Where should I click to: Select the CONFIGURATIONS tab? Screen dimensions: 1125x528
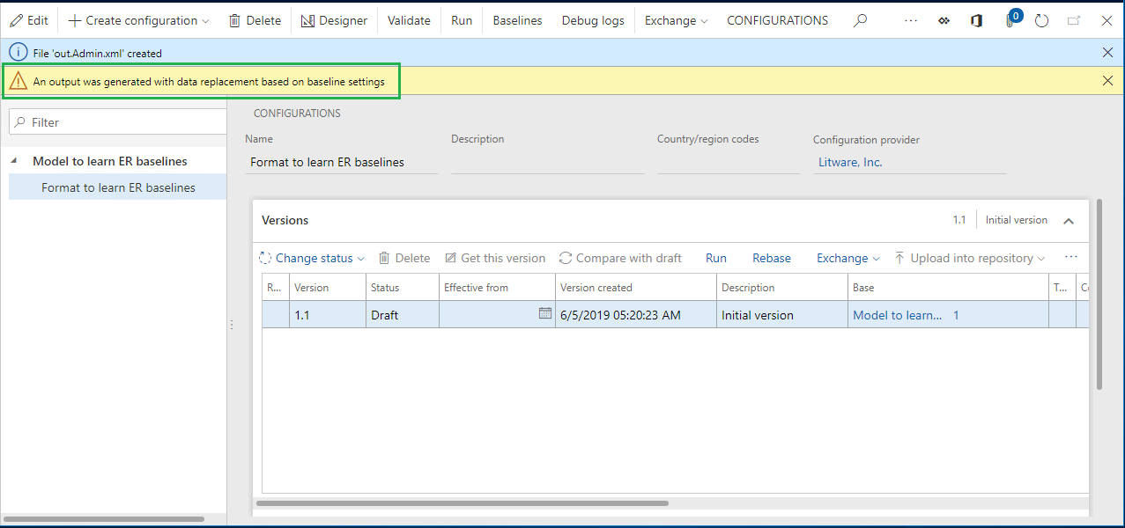pos(777,20)
